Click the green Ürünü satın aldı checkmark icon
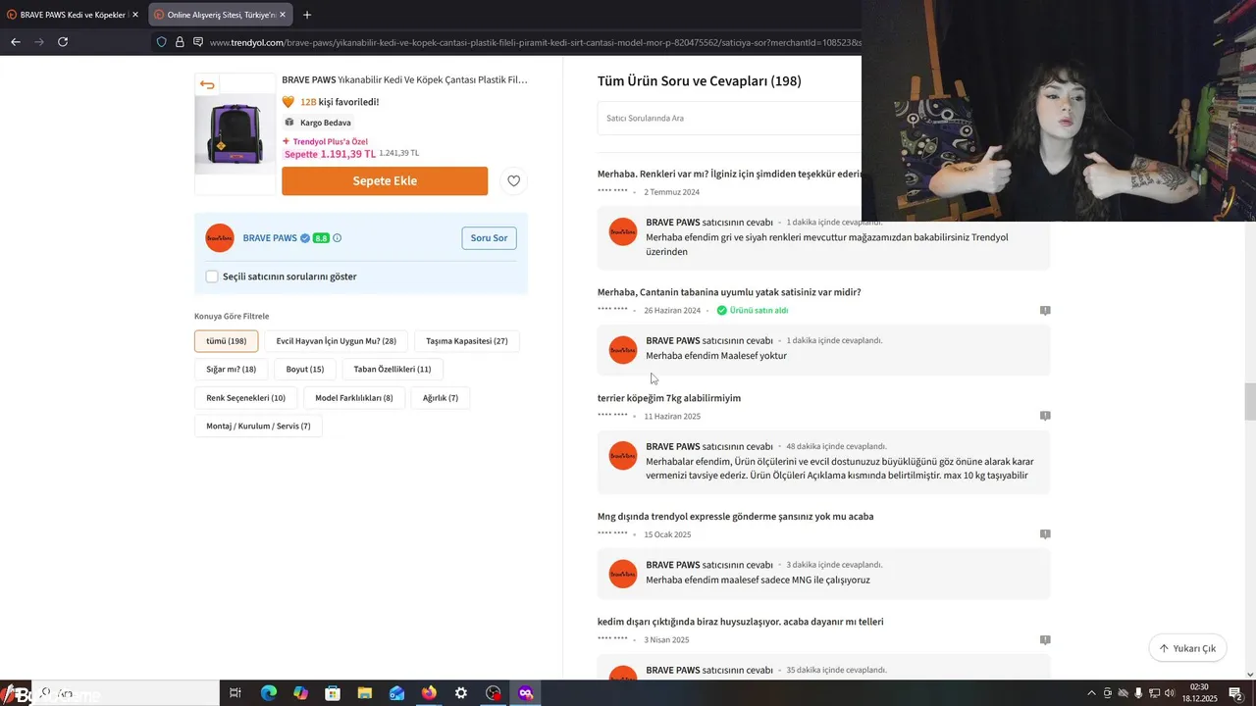Image resolution: width=1256 pixels, height=706 pixels. [x=721, y=310]
